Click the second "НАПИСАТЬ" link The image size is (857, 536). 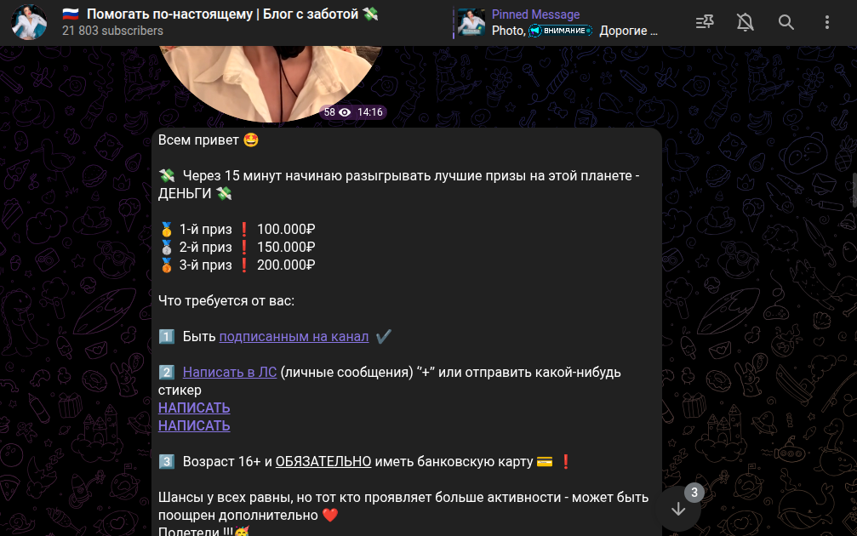tap(194, 425)
